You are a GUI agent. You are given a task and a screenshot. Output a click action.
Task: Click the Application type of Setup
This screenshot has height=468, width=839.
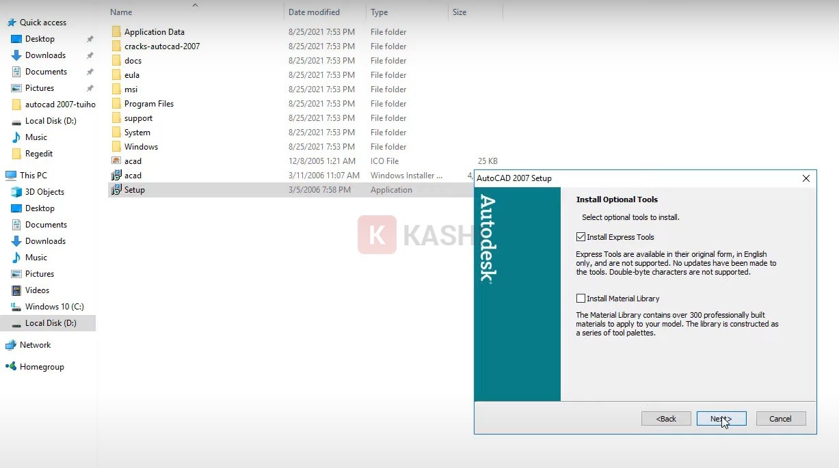tap(391, 190)
